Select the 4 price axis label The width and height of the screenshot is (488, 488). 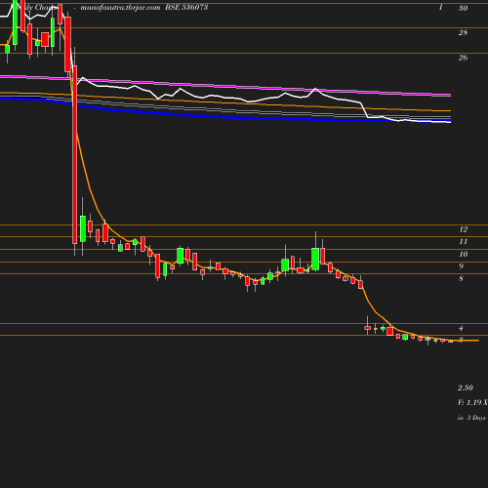[461, 328]
